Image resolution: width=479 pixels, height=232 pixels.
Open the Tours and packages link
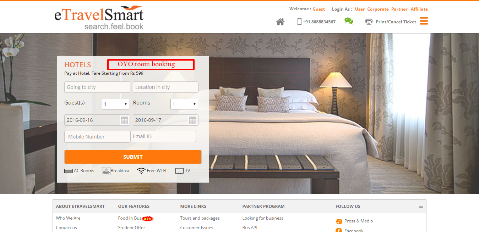pos(200,218)
